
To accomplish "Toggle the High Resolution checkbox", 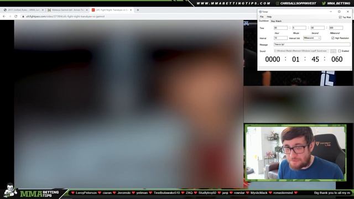I will [333, 38].
